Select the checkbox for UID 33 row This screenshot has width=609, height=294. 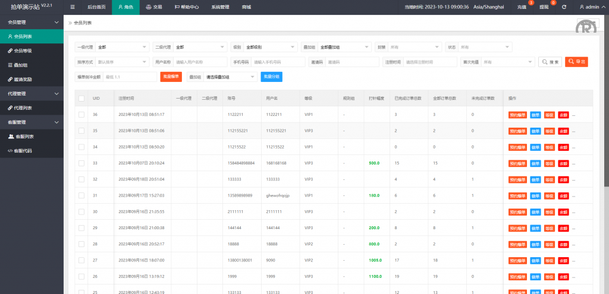point(81,163)
